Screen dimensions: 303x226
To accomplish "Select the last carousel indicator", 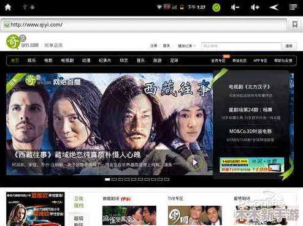I will click(167, 179).
